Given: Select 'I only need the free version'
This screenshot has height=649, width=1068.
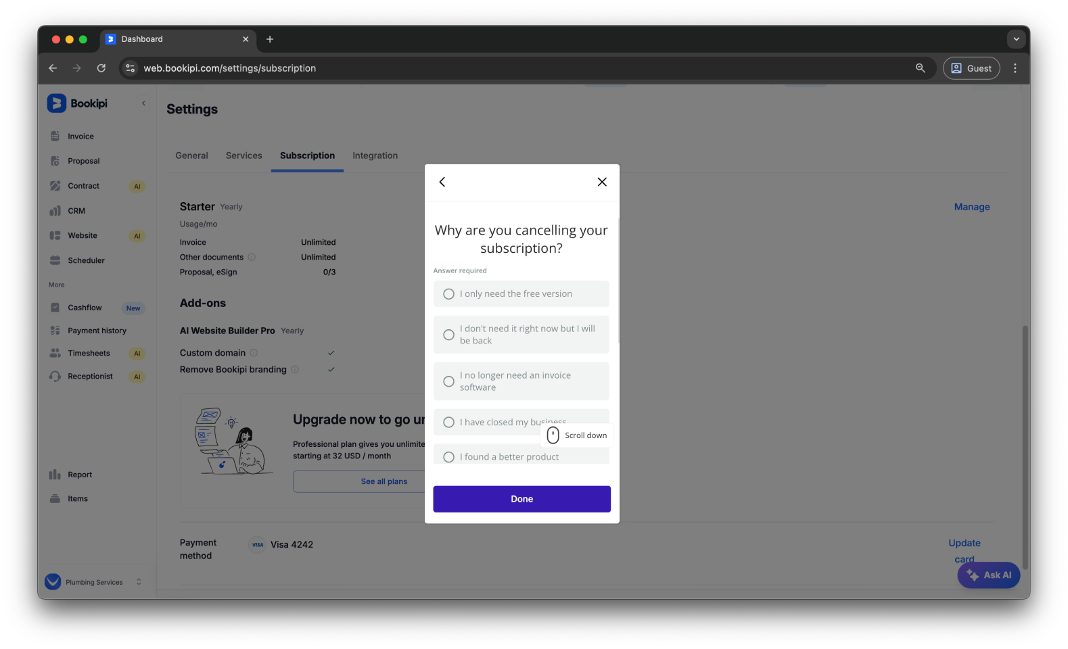Looking at the screenshot, I should 521,294.
